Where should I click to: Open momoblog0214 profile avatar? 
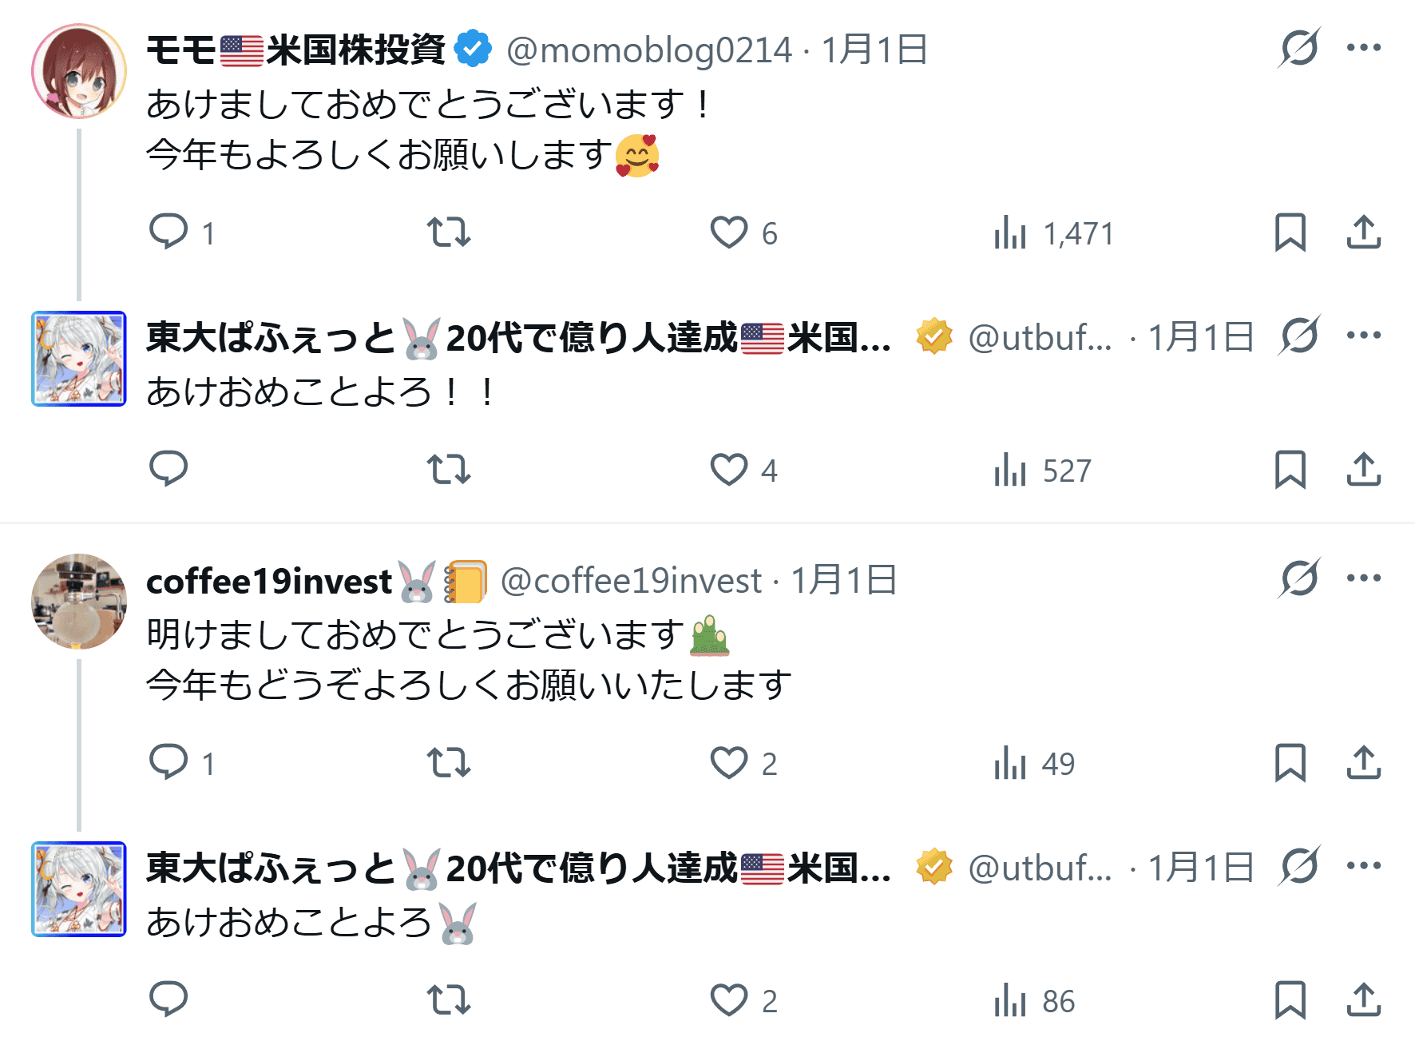point(79,71)
